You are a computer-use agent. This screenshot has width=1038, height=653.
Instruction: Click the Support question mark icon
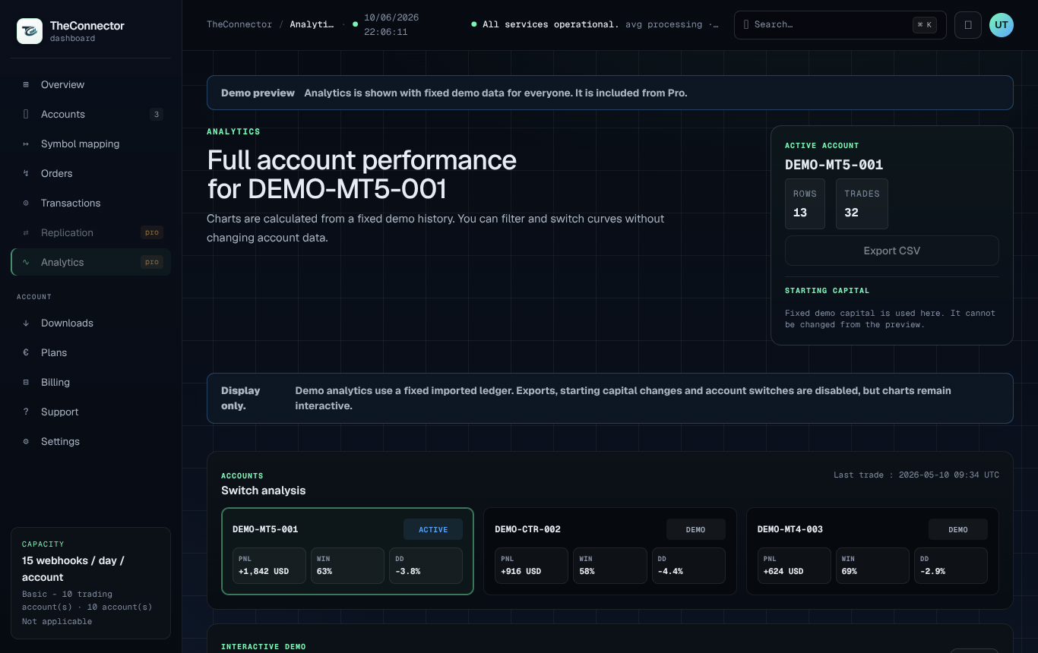coord(26,412)
